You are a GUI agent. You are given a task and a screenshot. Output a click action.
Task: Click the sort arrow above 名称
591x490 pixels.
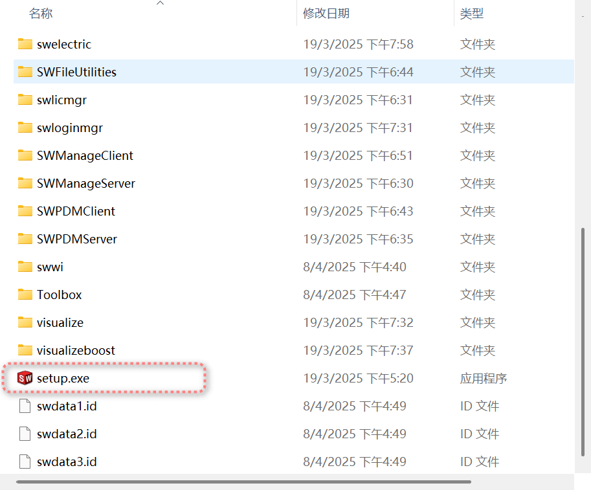pyautogui.click(x=160, y=3)
